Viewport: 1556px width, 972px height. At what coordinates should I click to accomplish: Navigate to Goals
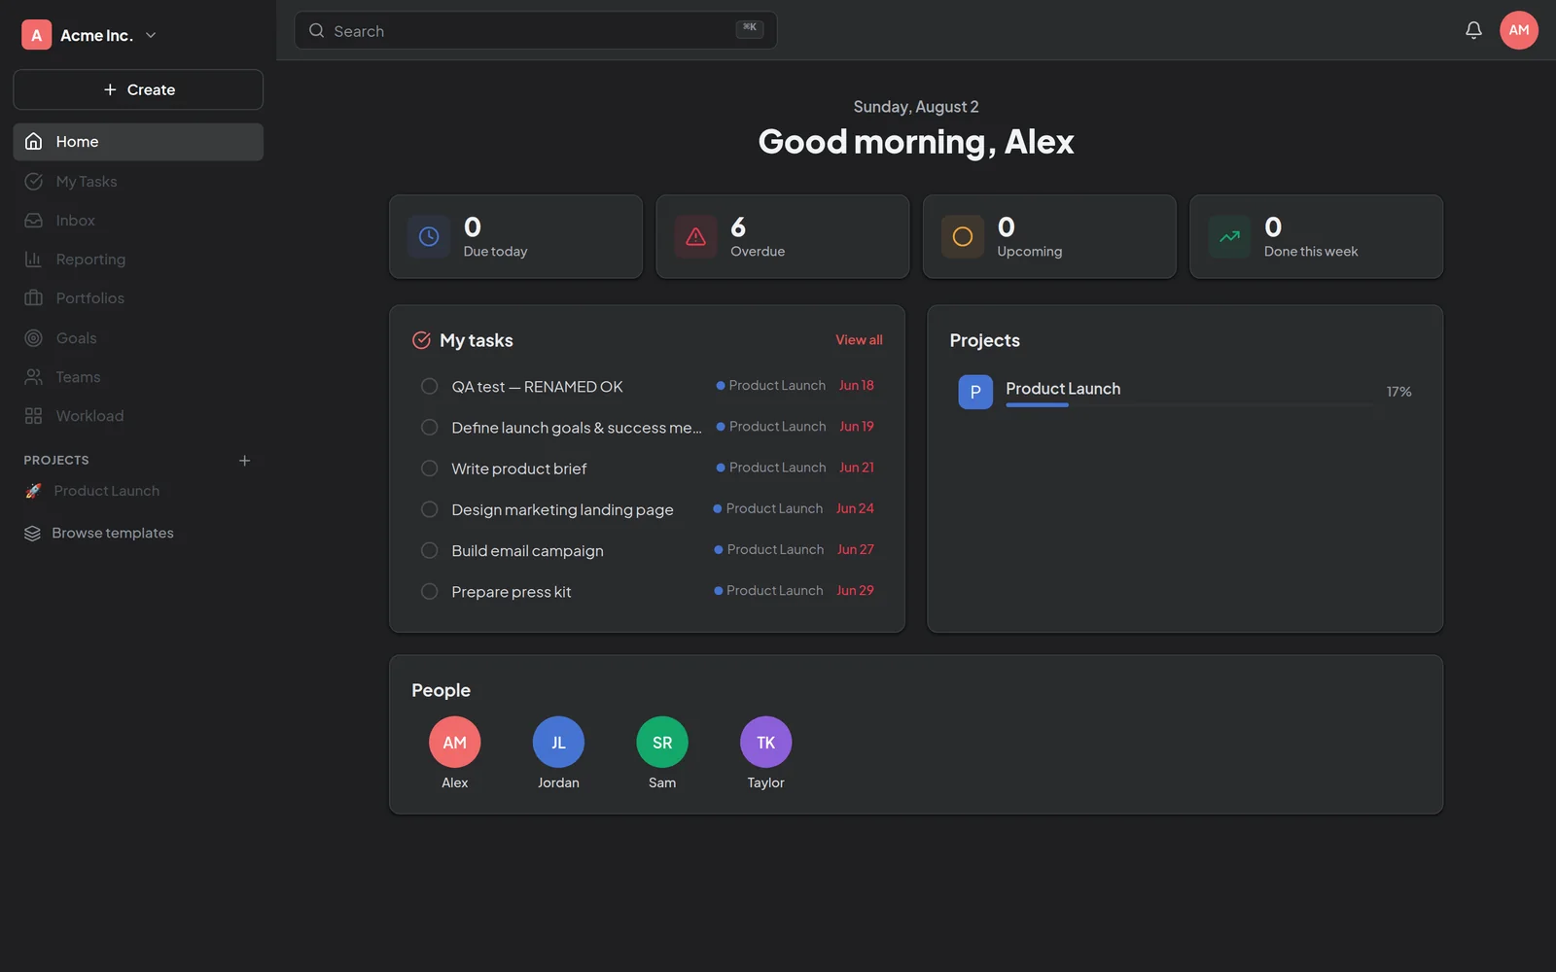(138, 338)
